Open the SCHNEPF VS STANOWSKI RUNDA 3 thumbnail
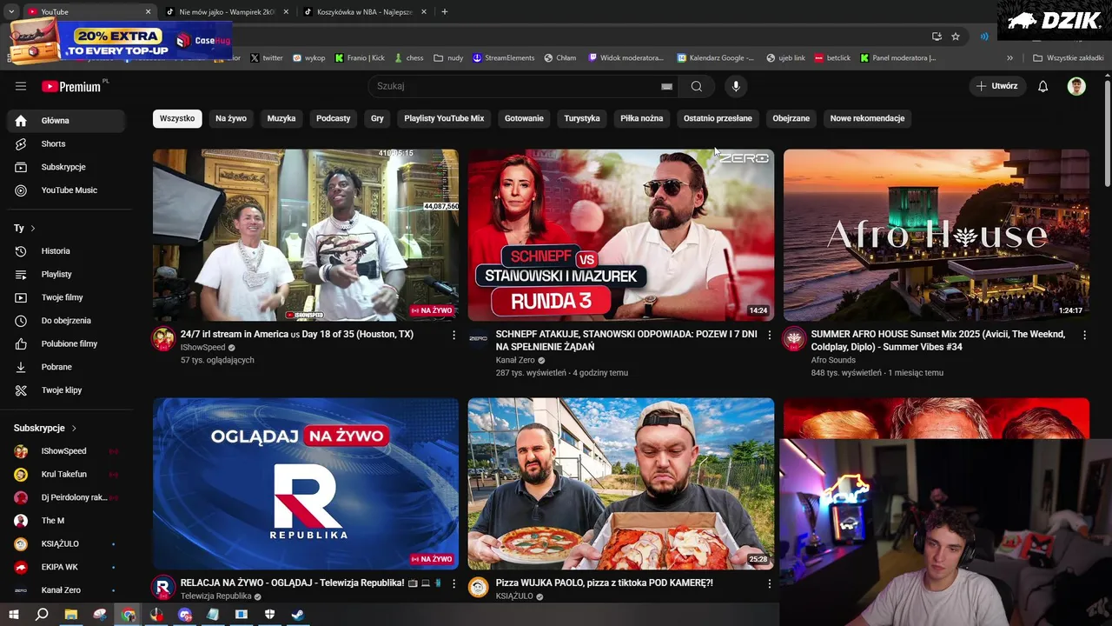This screenshot has height=626, width=1112. coord(621,235)
